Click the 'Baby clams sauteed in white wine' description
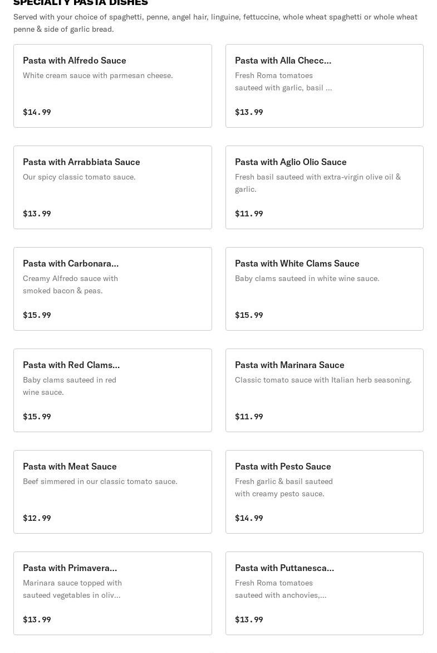This screenshot has width=437, height=653. [x=307, y=278]
